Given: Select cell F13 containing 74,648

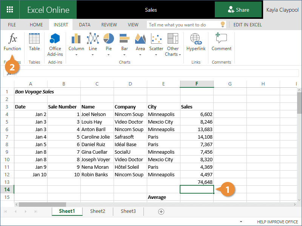Looking at the screenshot, I should click(x=197, y=182).
